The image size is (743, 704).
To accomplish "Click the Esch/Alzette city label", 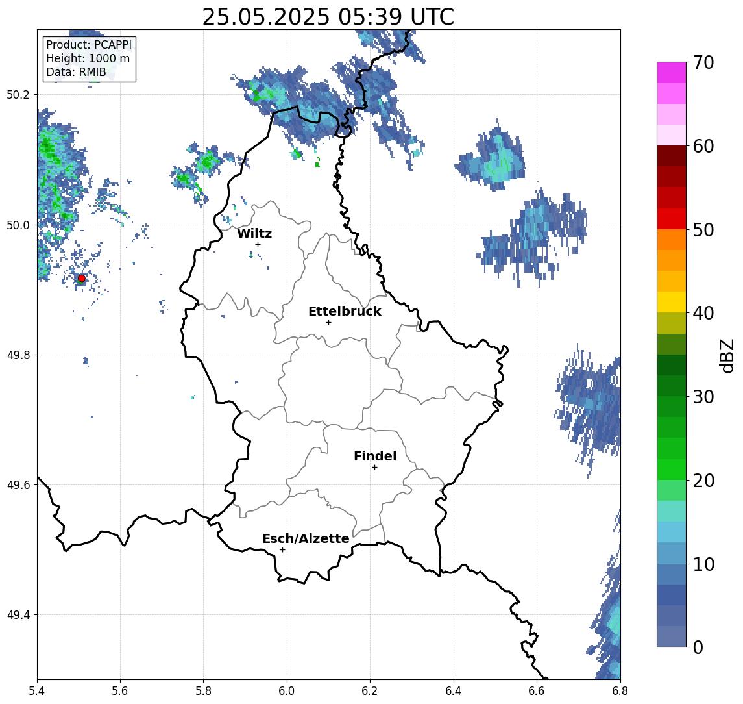I will tap(306, 538).
